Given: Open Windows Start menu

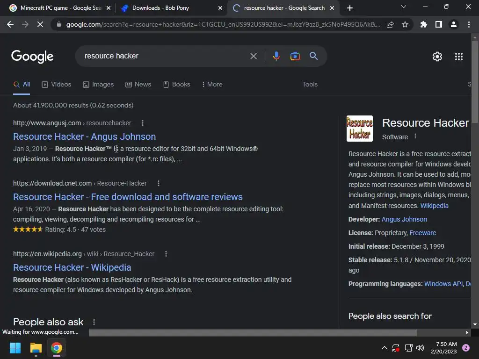Looking at the screenshot, I should [15, 348].
